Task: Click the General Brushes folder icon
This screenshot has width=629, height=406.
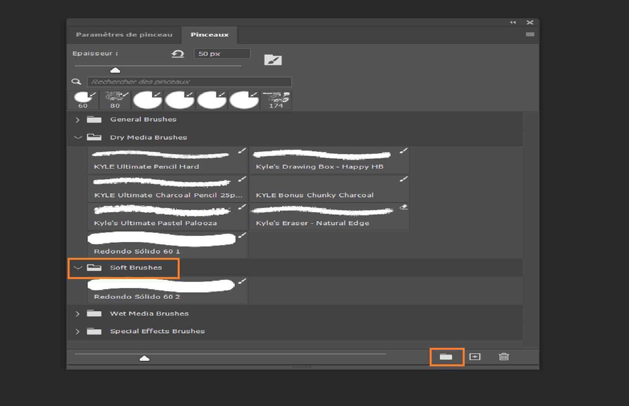Action: point(94,119)
